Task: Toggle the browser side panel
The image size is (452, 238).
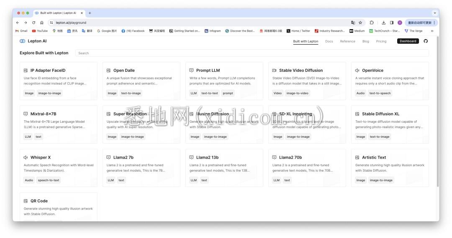Action: (x=392, y=23)
